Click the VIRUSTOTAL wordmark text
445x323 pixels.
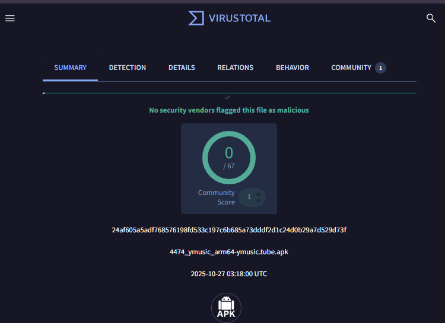(240, 18)
